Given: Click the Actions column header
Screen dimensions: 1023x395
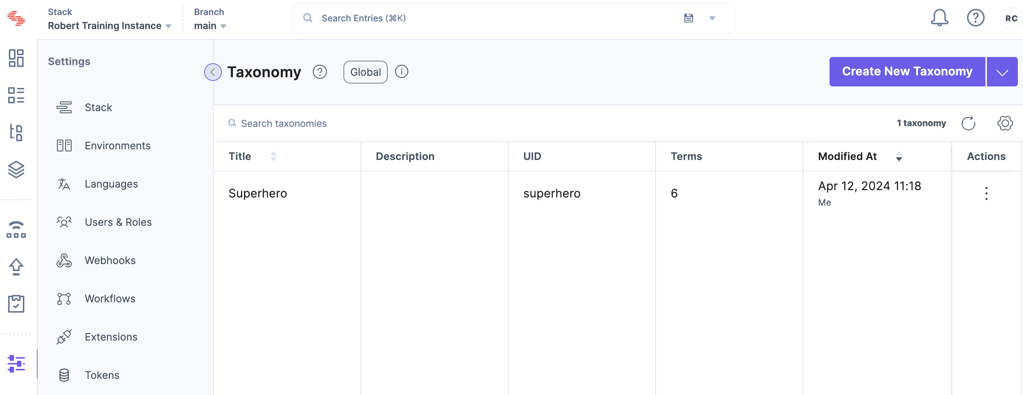Looking at the screenshot, I should click(986, 157).
